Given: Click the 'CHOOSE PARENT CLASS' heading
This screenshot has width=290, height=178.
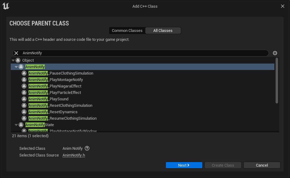Looking at the screenshot, I should tap(39, 23).
